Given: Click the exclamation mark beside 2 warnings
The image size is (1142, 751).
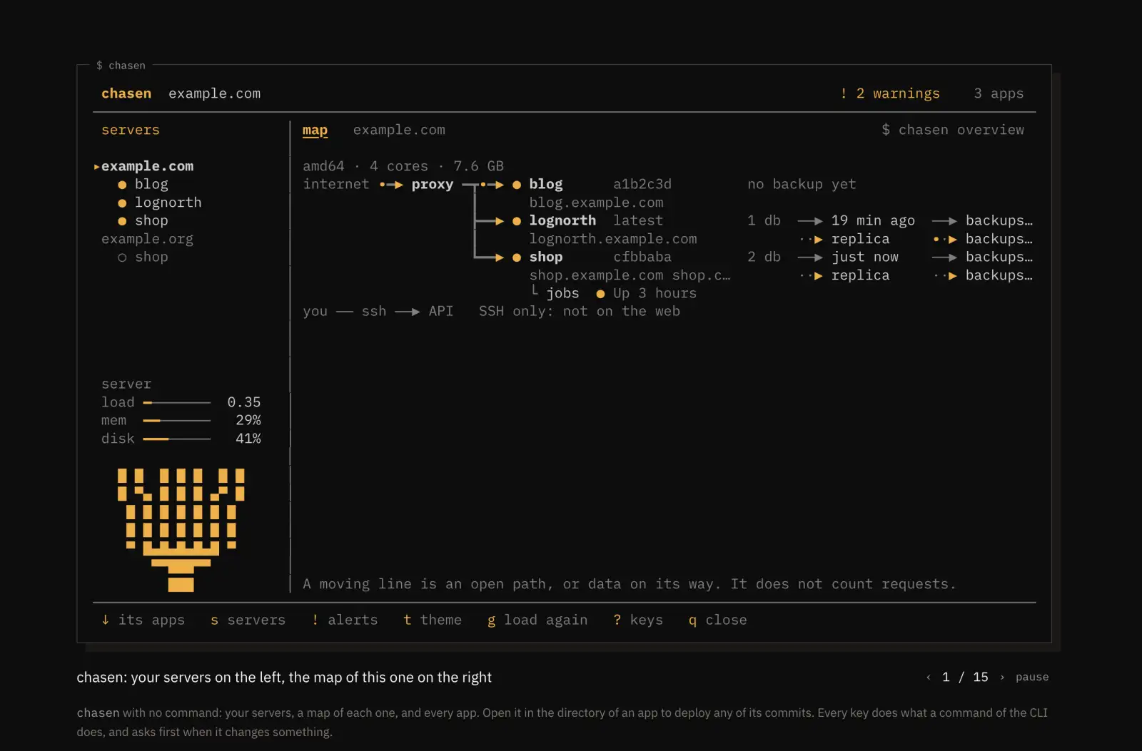Looking at the screenshot, I should click(x=844, y=93).
